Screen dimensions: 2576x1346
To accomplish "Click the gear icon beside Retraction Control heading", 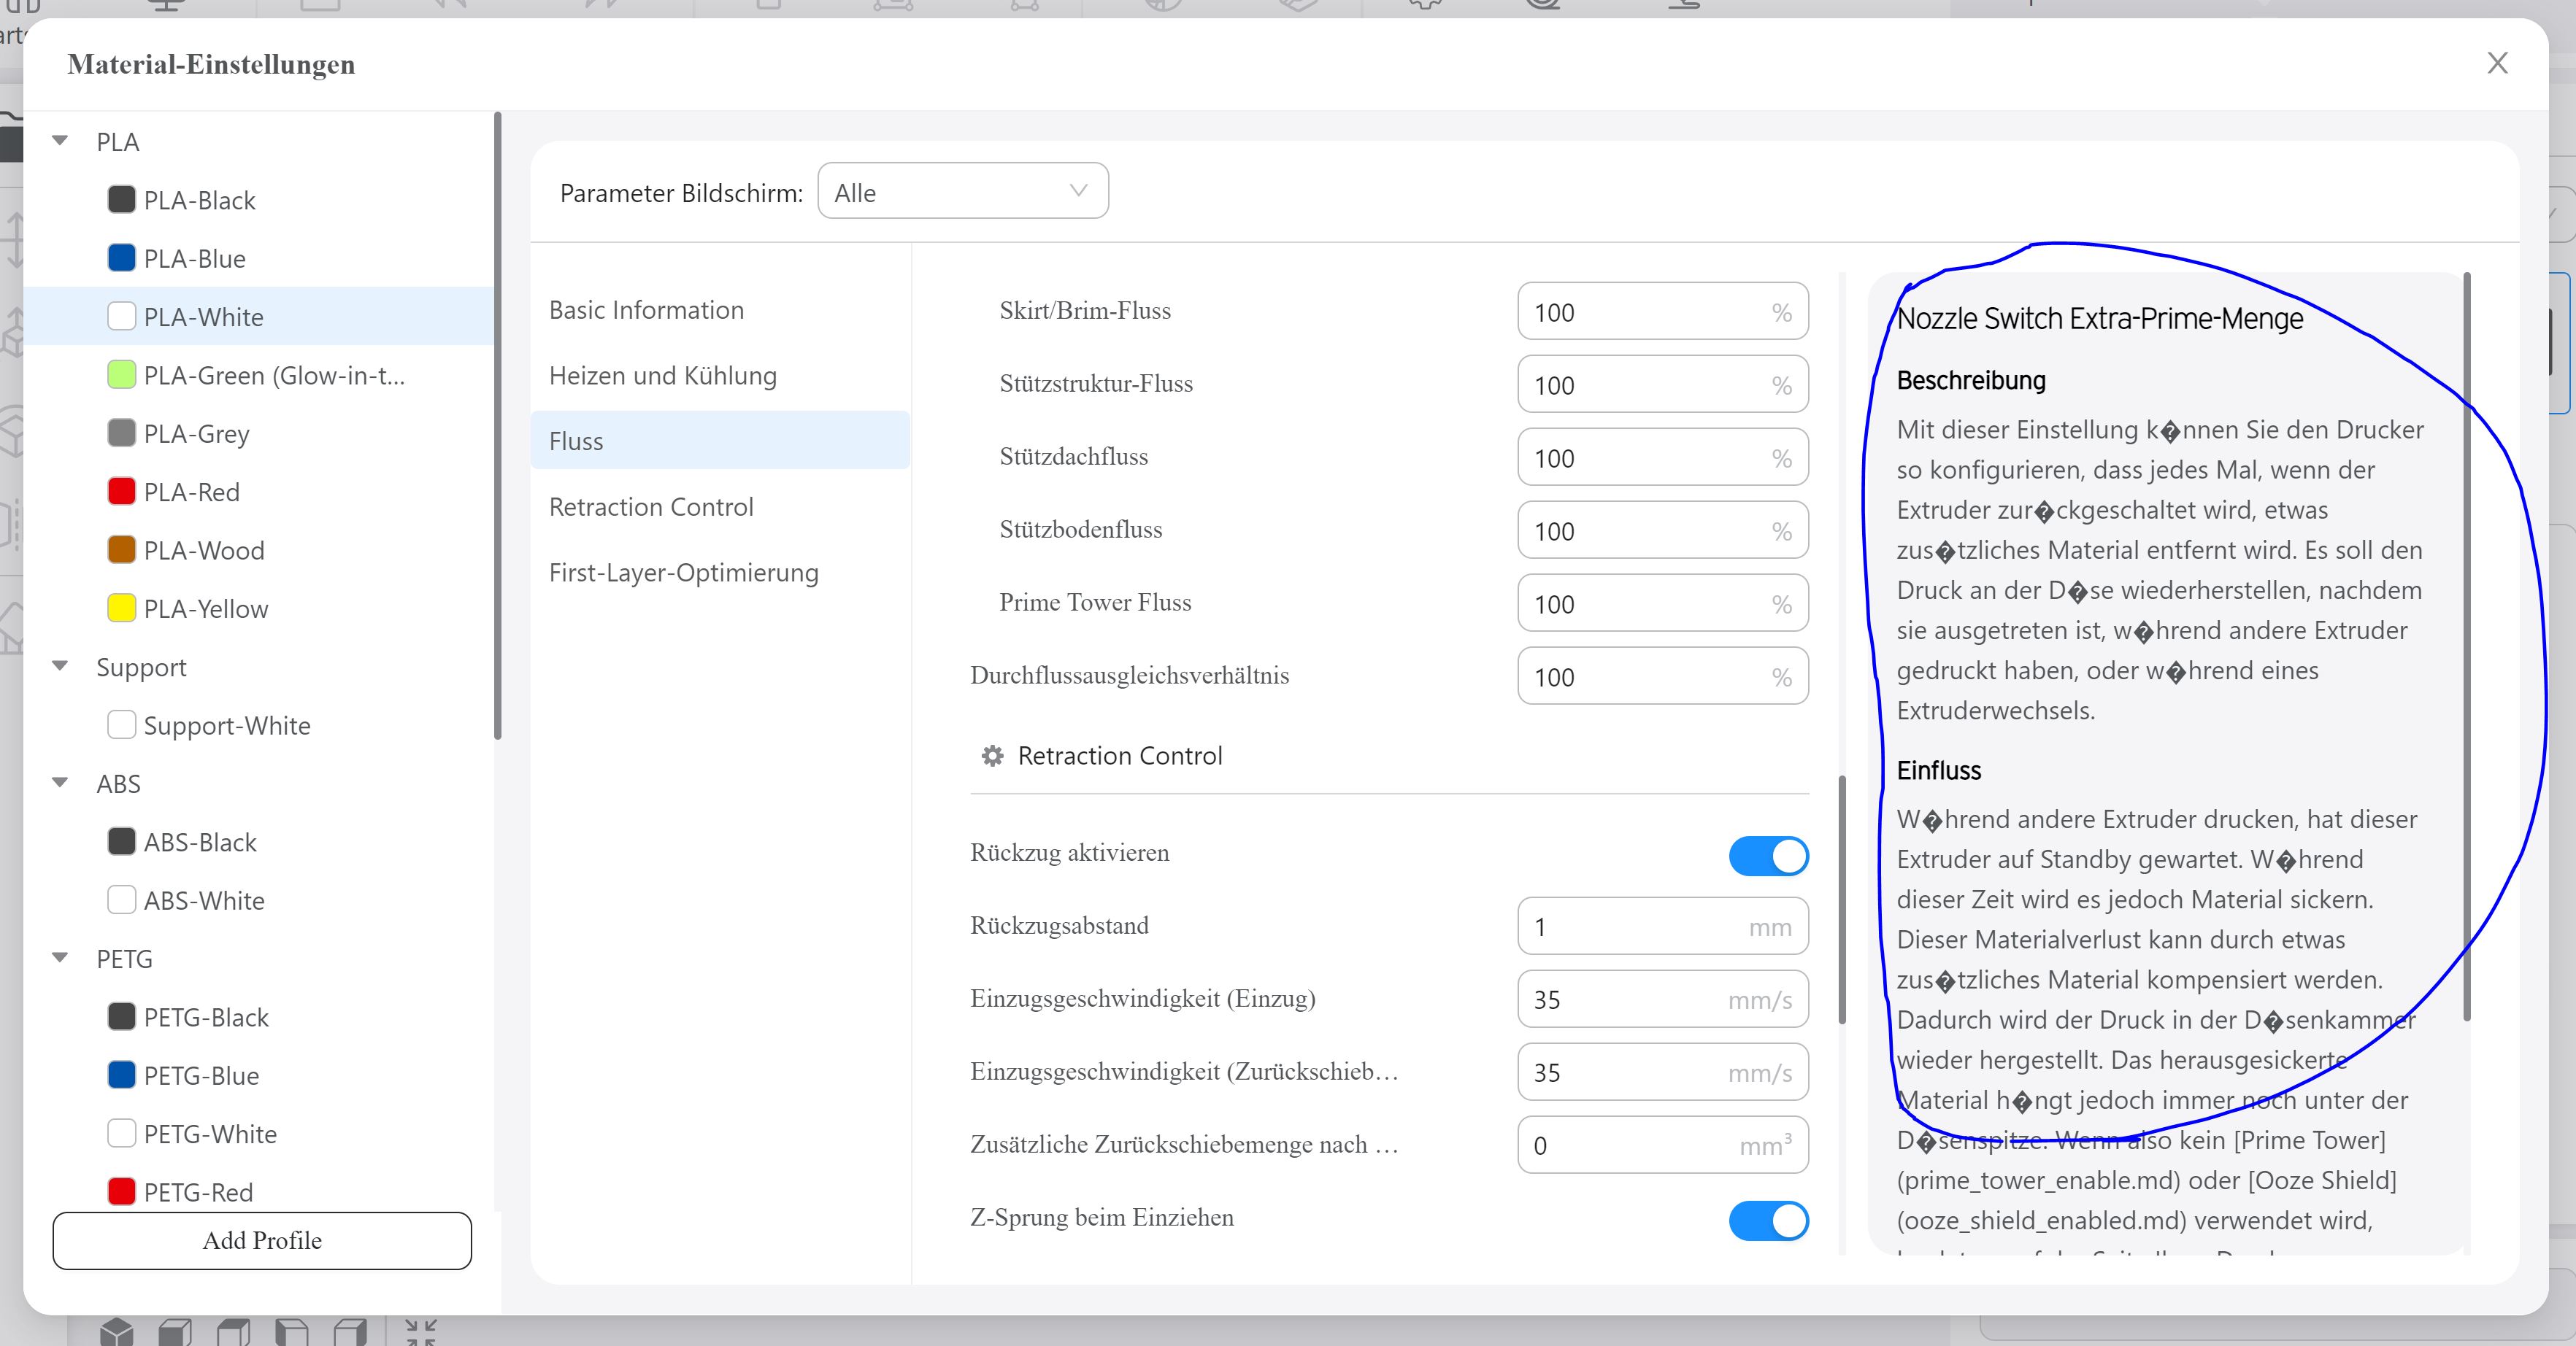I will coord(992,757).
